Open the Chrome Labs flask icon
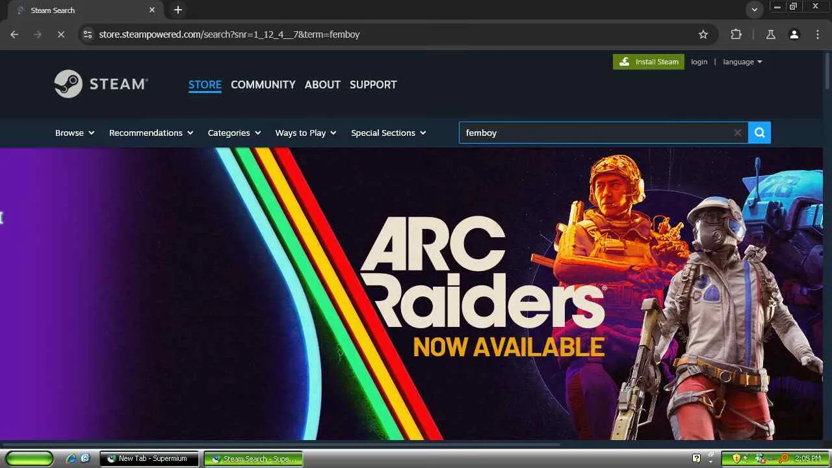Screen dimensions: 832x468 [x=771, y=34]
